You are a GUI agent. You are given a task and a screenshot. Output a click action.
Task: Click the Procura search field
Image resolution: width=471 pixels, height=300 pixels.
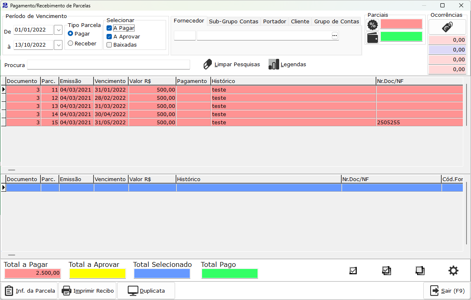(x=109, y=65)
